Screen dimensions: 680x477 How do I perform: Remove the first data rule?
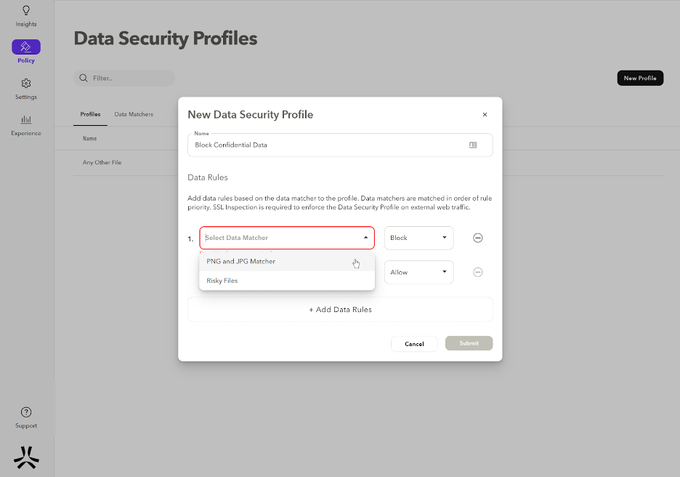[478, 238]
